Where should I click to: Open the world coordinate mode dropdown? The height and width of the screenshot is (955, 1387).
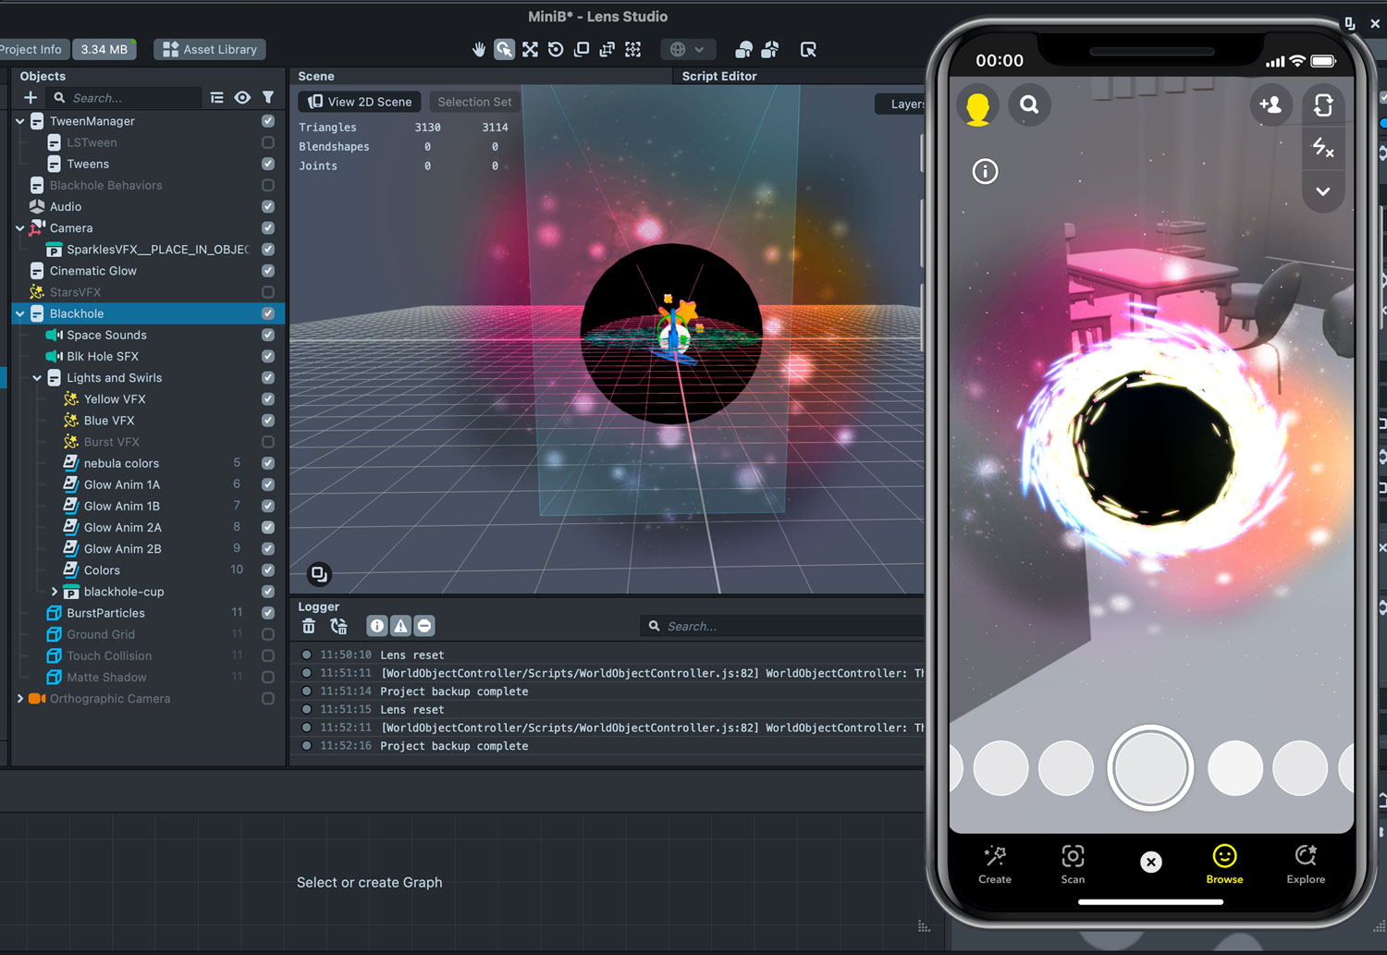click(699, 49)
